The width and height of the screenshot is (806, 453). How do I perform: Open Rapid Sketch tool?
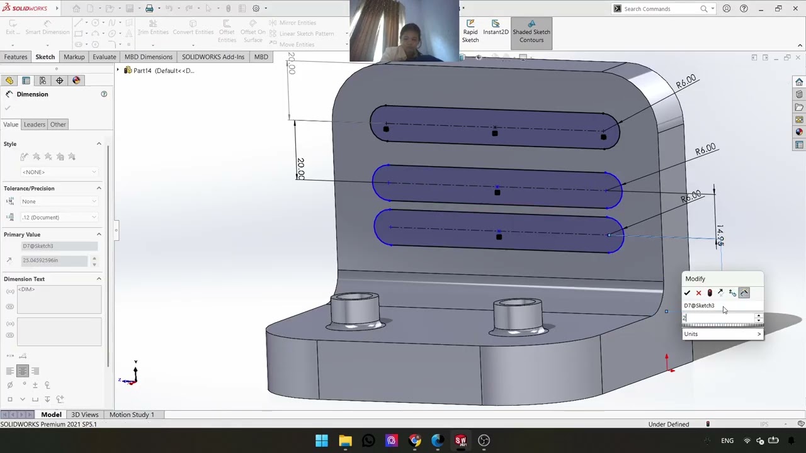470,31
